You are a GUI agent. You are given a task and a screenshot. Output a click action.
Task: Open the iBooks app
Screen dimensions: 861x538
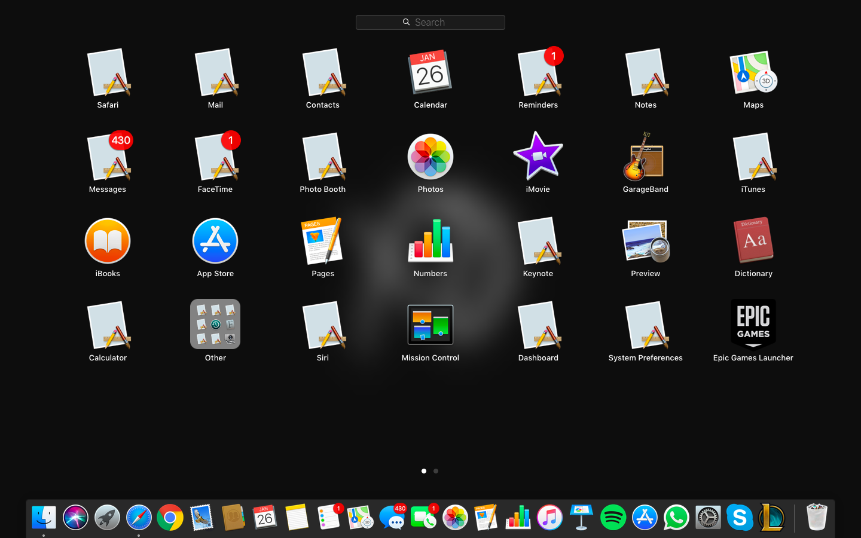(108, 242)
